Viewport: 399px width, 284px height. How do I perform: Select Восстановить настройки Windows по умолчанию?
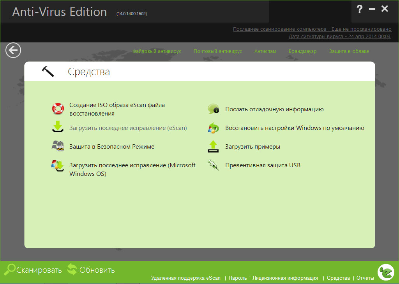[295, 128]
